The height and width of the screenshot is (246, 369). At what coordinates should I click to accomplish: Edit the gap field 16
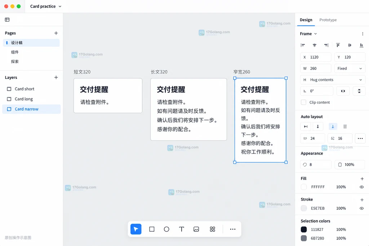pos(340,138)
